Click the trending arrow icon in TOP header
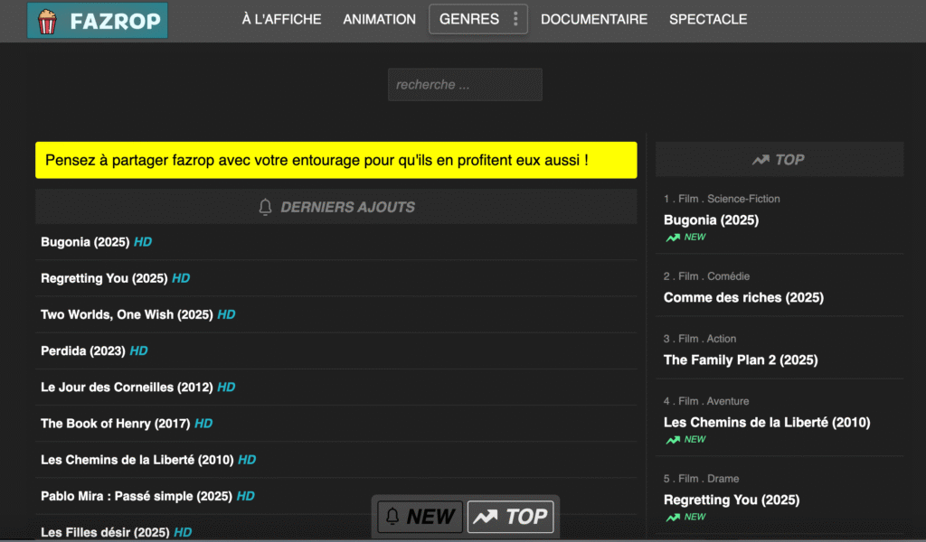 (761, 160)
